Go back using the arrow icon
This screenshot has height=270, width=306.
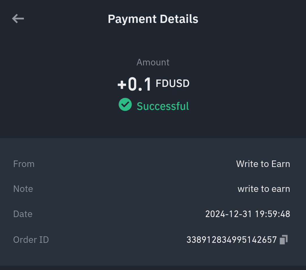tap(18, 19)
